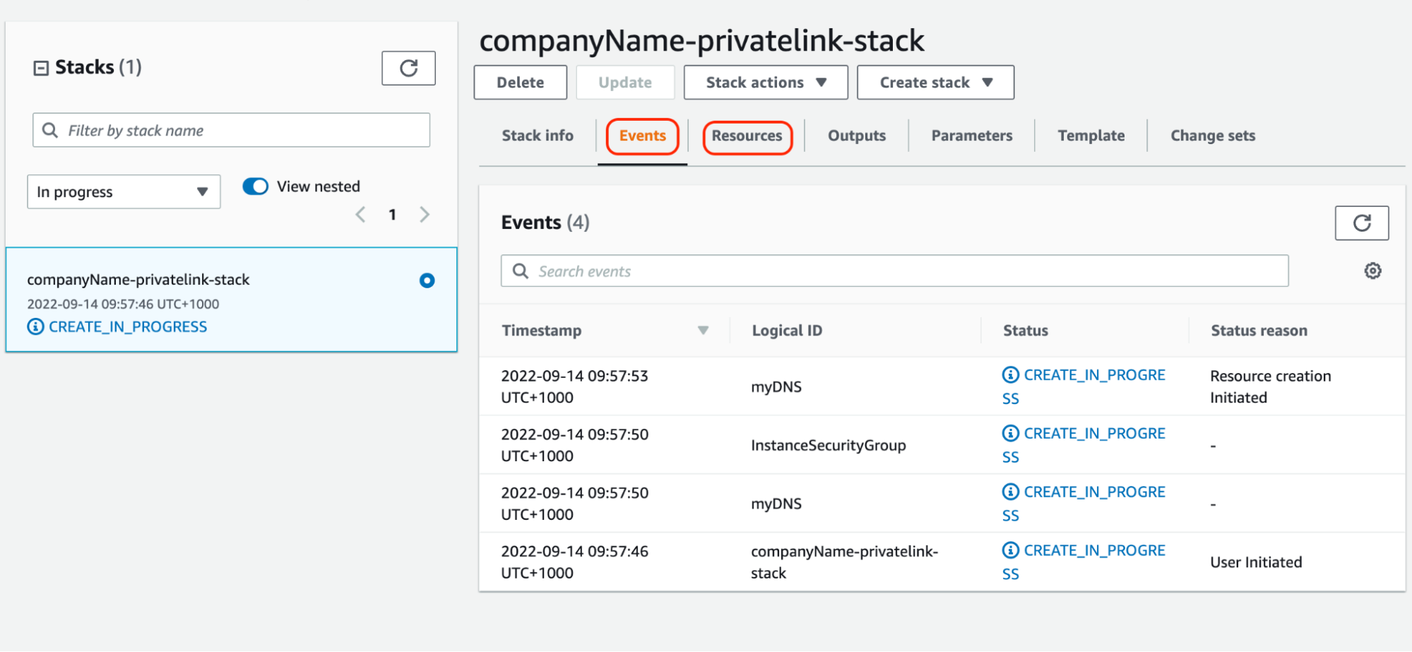Click the Search events field
Screen dimensions: 1412x652
pyautogui.click(x=894, y=271)
